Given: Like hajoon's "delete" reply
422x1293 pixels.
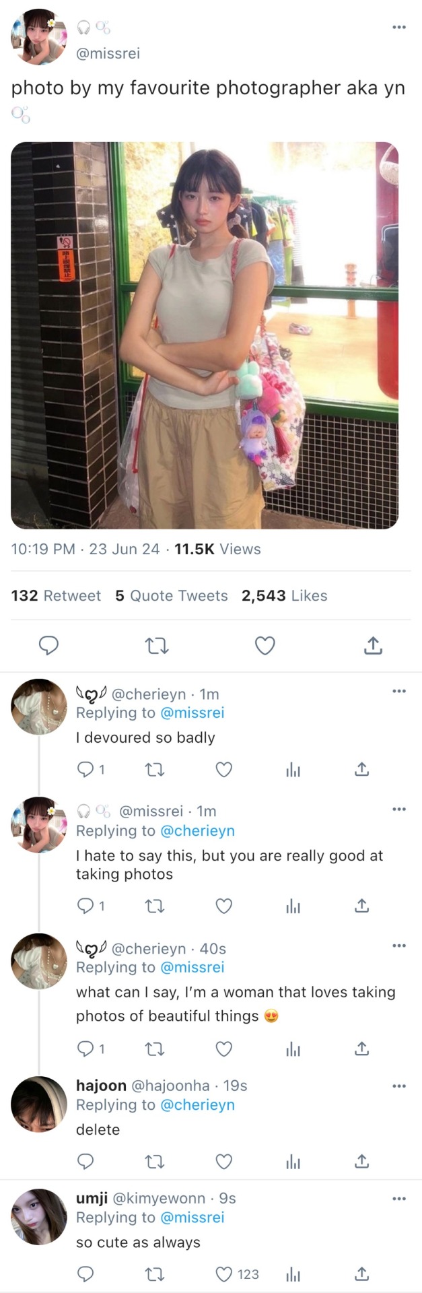Looking at the screenshot, I should coord(224,1161).
